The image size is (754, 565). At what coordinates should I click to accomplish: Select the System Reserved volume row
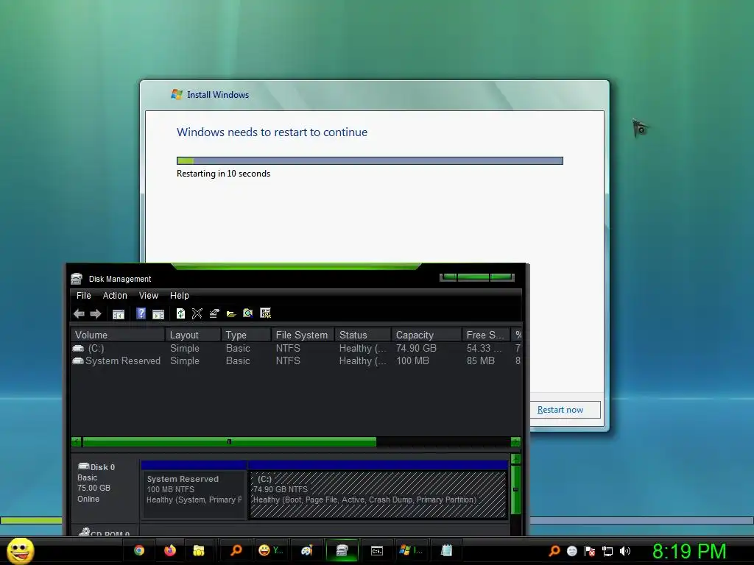(296, 360)
